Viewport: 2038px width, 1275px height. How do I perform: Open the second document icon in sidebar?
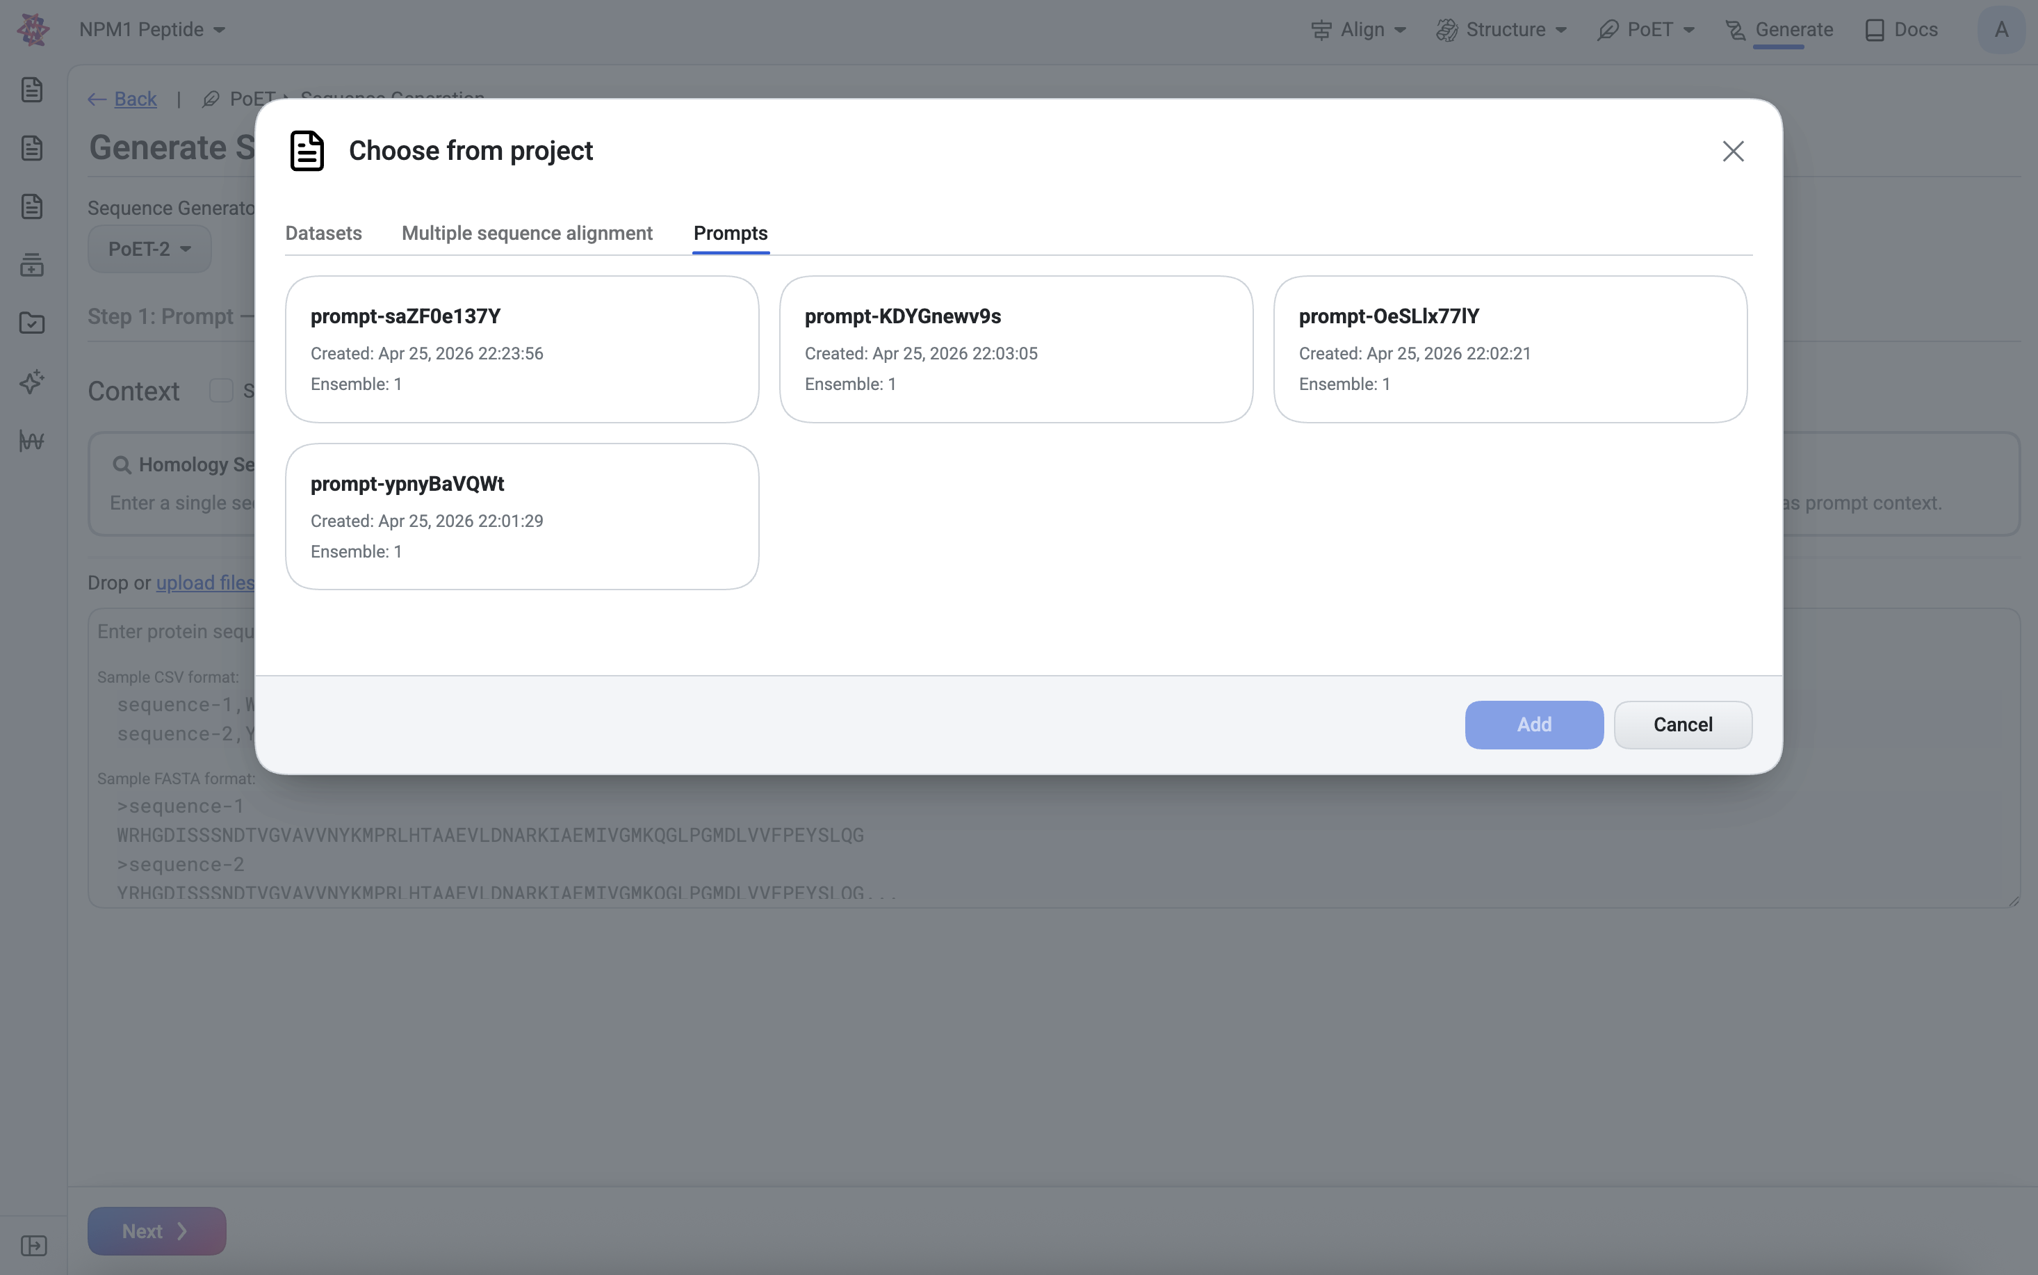pos(32,147)
